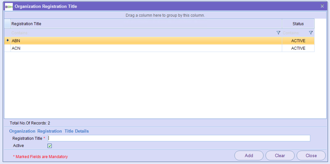Open the Registration Title column filter icon
Image resolution: width=330 pixels, height=164 pixels.
[278, 33]
